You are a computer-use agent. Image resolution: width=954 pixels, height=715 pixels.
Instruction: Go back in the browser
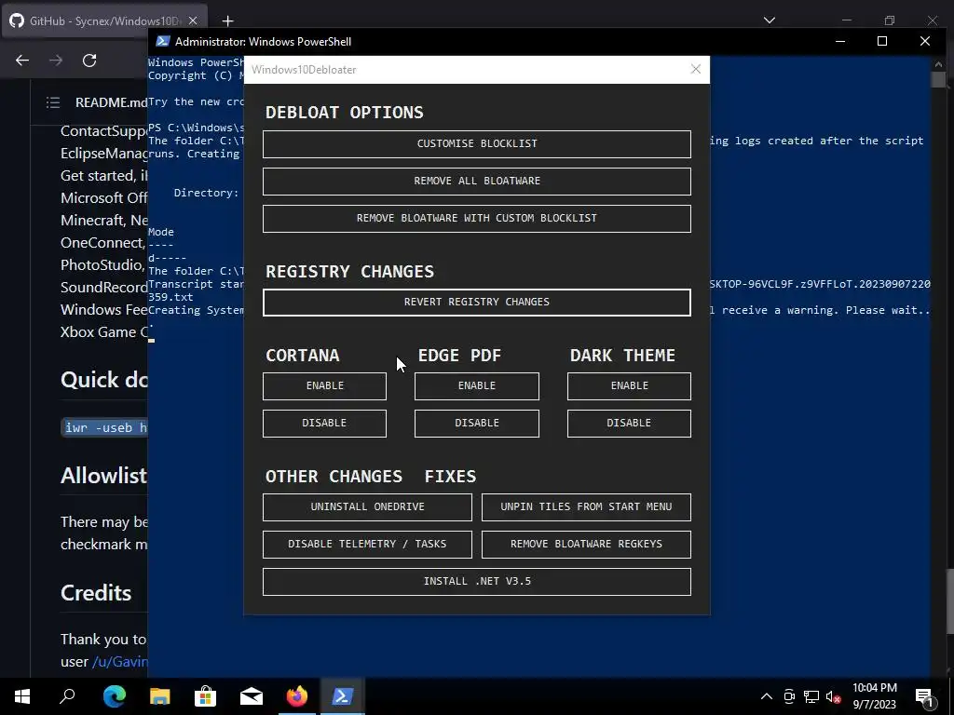22,61
